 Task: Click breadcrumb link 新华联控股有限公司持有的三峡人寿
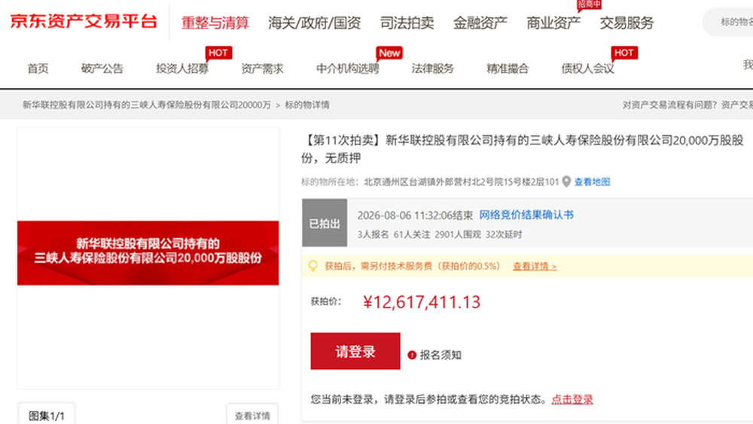(x=147, y=105)
